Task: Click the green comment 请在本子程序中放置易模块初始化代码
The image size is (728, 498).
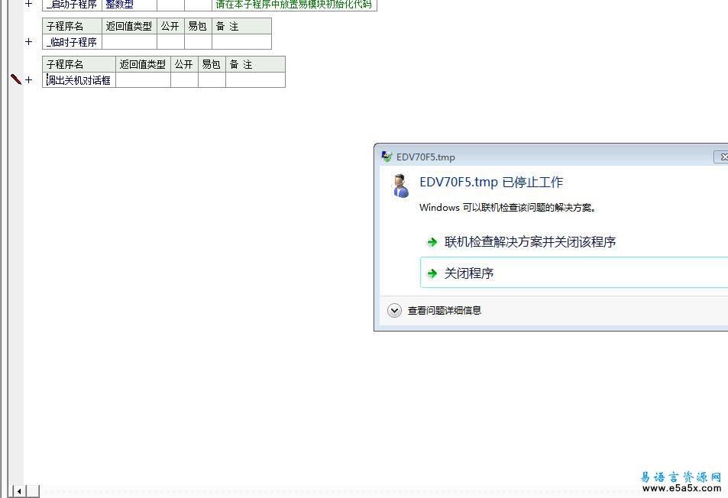Action: point(294,5)
